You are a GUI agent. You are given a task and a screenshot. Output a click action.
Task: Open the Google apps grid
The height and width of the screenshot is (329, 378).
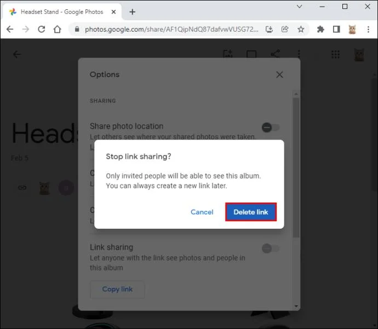click(x=335, y=54)
